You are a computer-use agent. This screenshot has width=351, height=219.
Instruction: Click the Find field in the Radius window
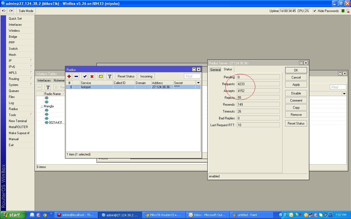tap(192, 76)
